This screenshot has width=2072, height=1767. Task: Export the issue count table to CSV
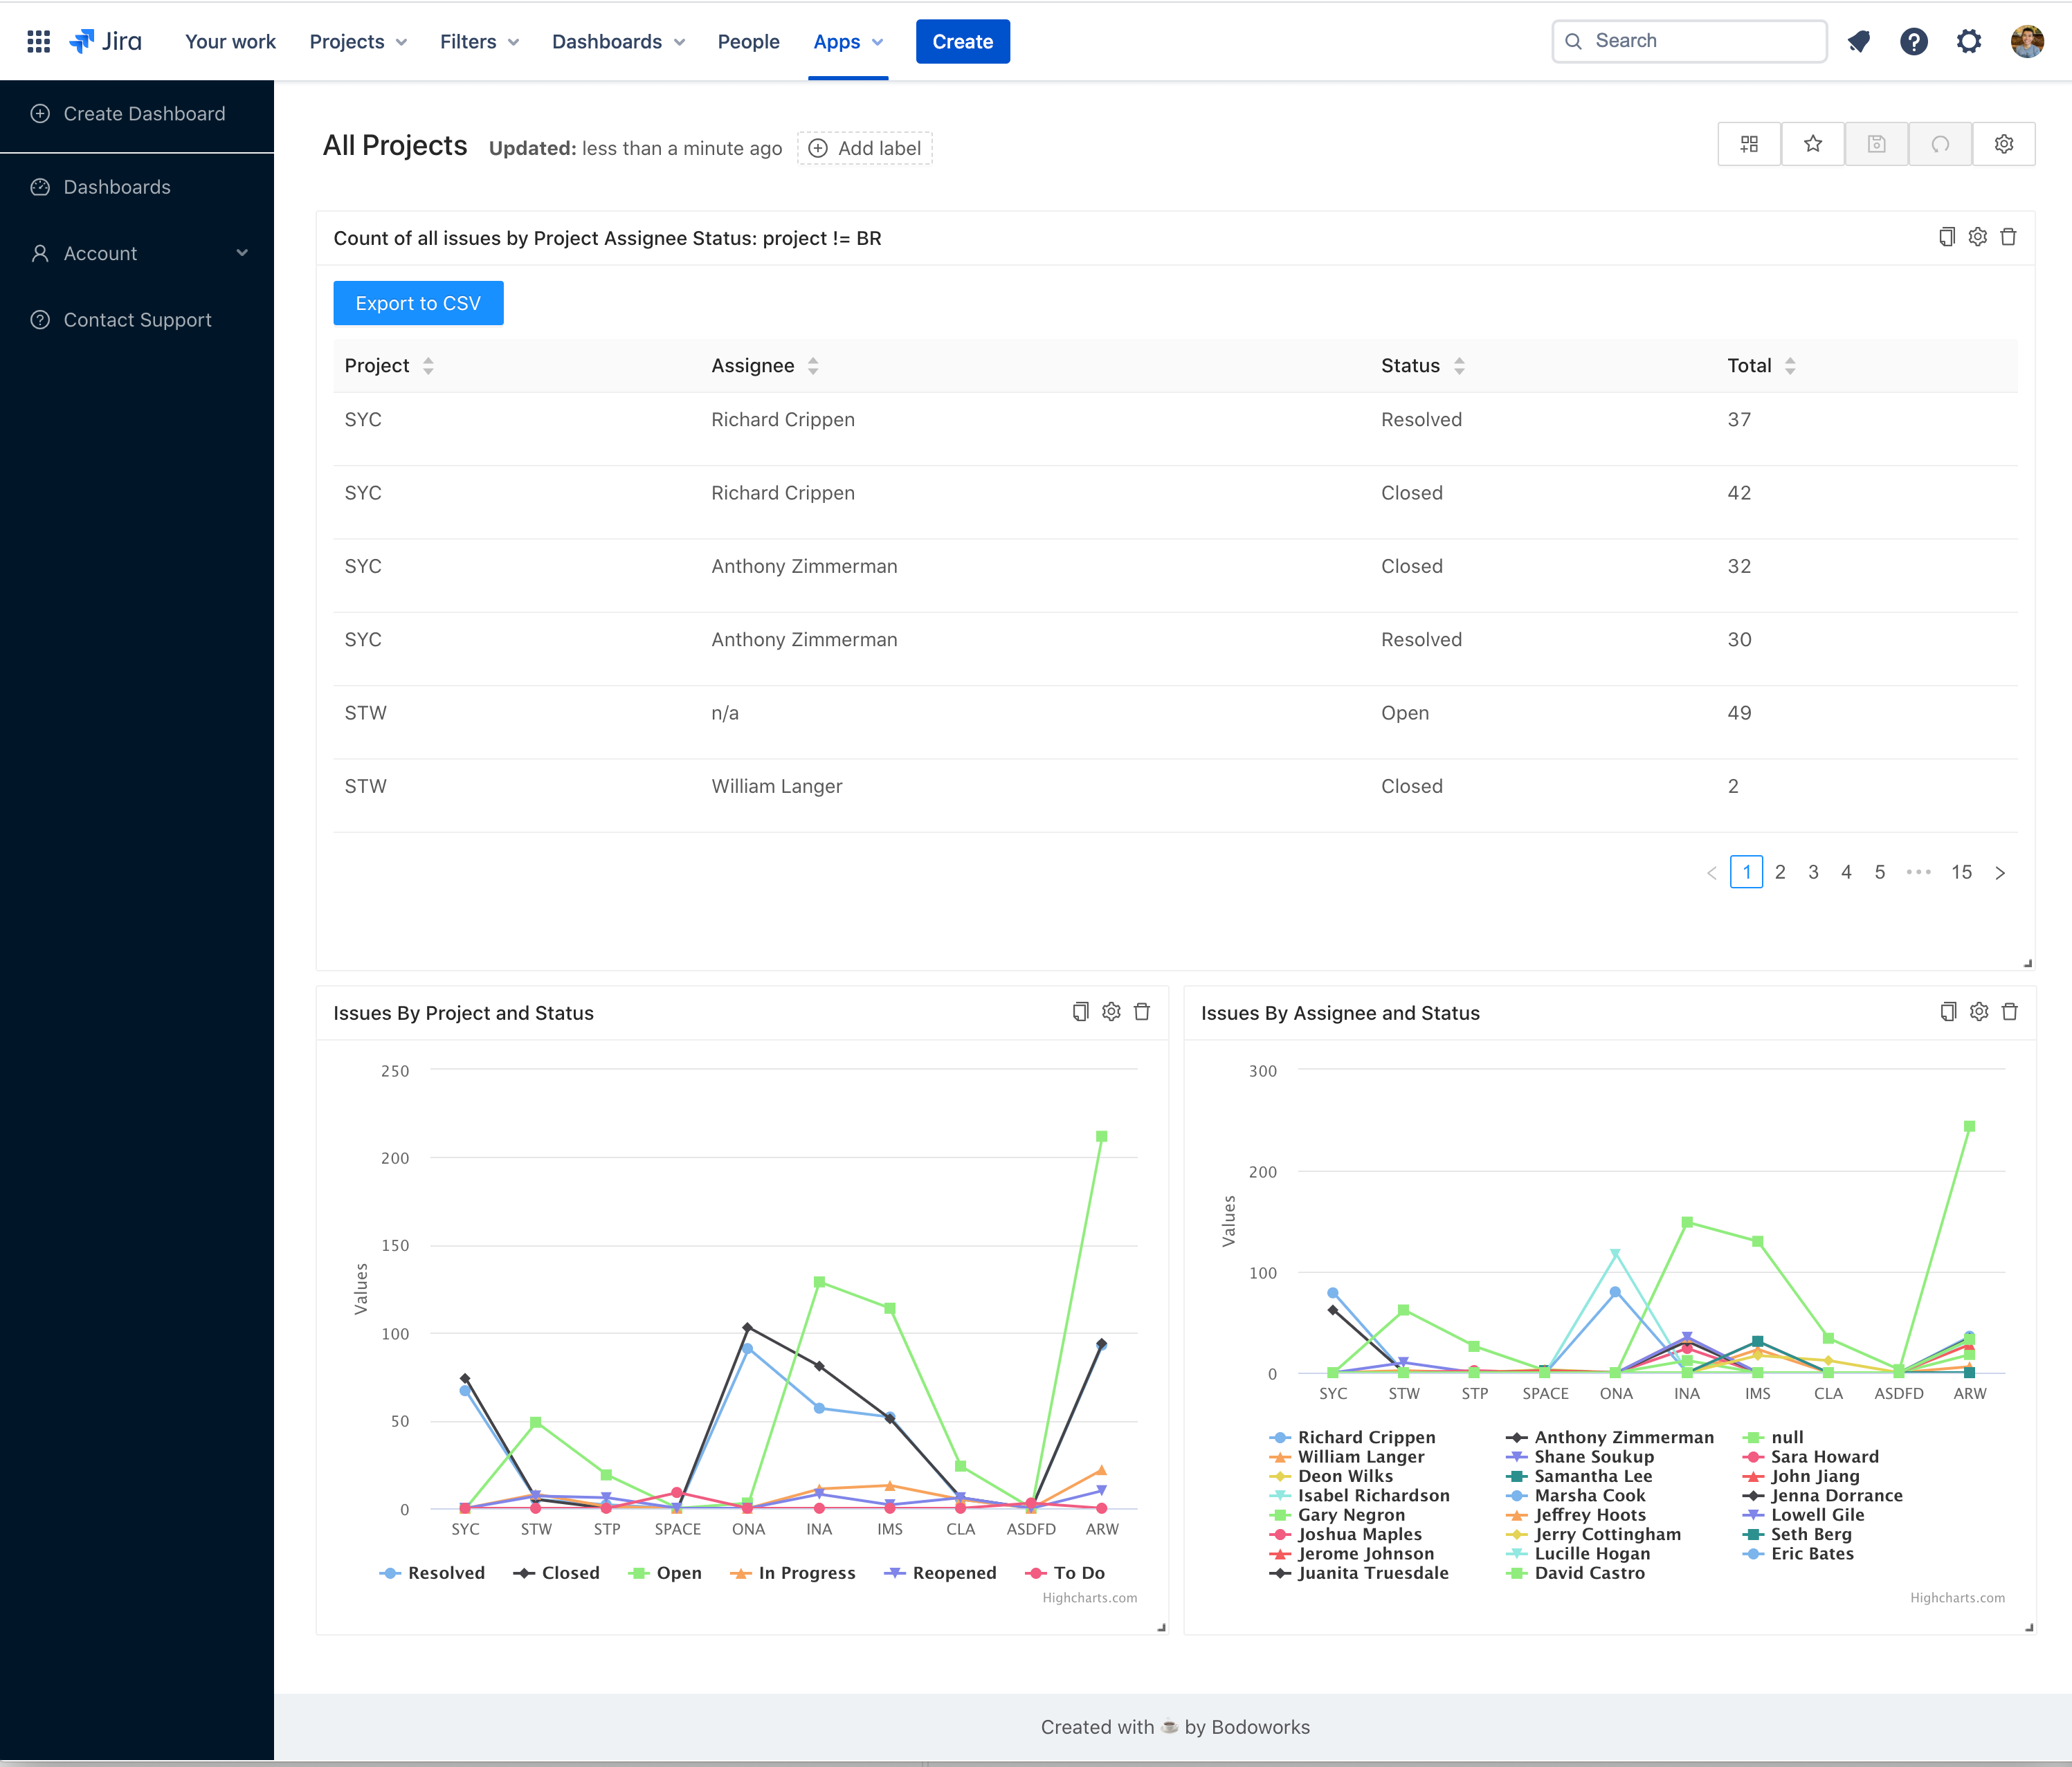(x=418, y=303)
